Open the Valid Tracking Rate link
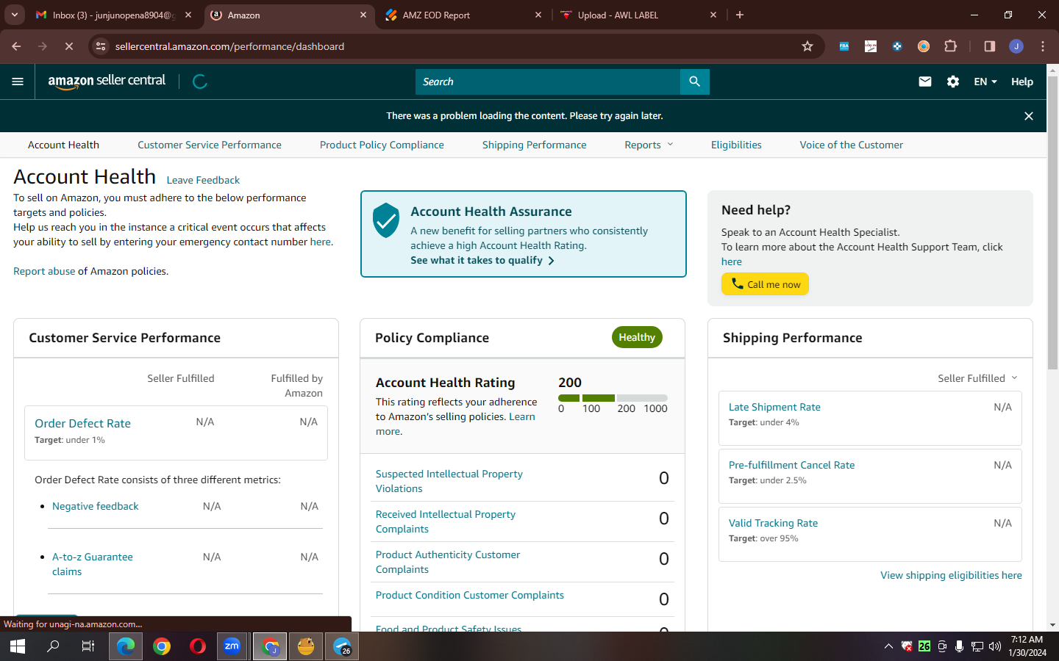Screen dimensions: 1059x661 point(774,523)
